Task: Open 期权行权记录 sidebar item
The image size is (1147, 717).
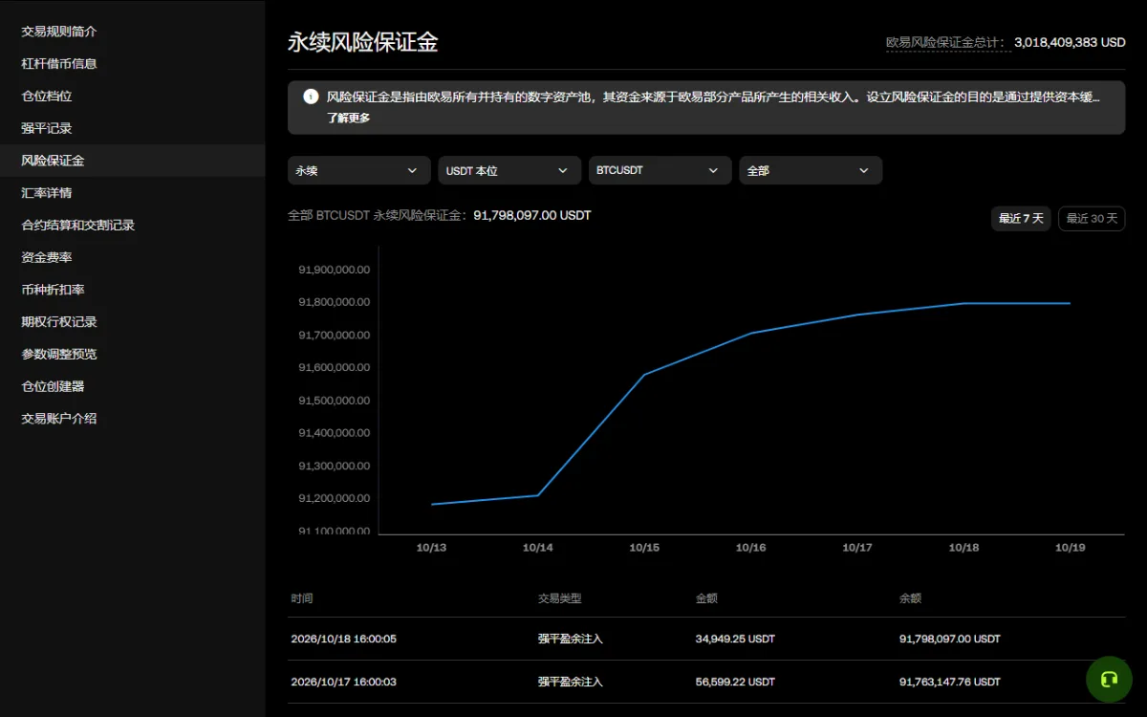Action: [x=59, y=322]
